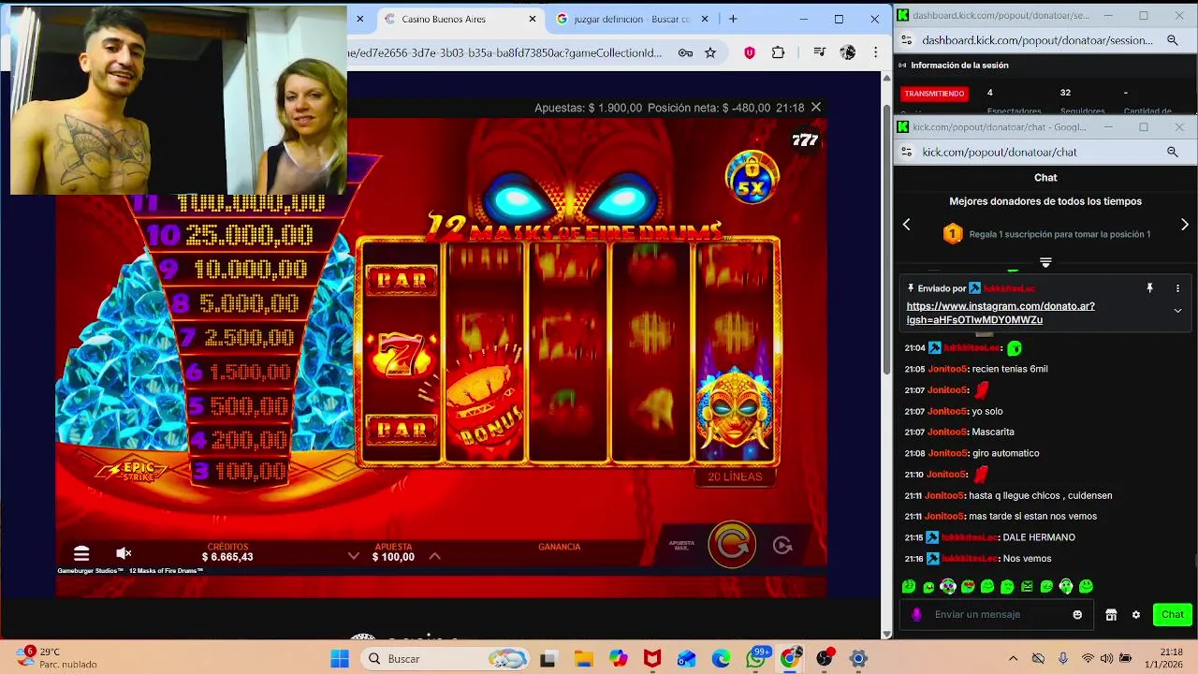Image resolution: width=1198 pixels, height=674 pixels.
Task: Unpin the pinned chat message
Action: [1150, 288]
